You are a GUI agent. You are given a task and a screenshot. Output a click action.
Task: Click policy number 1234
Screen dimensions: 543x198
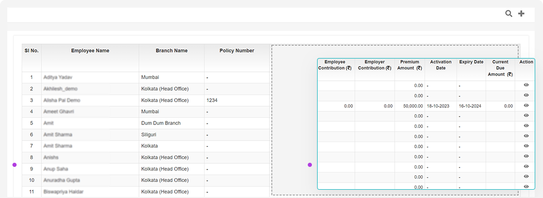[x=212, y=101]
